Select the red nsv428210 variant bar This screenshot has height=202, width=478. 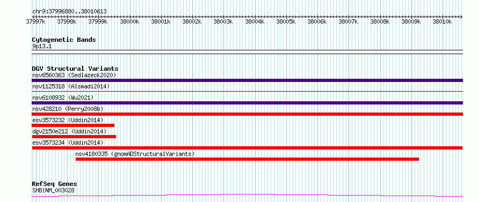(247, 114)
